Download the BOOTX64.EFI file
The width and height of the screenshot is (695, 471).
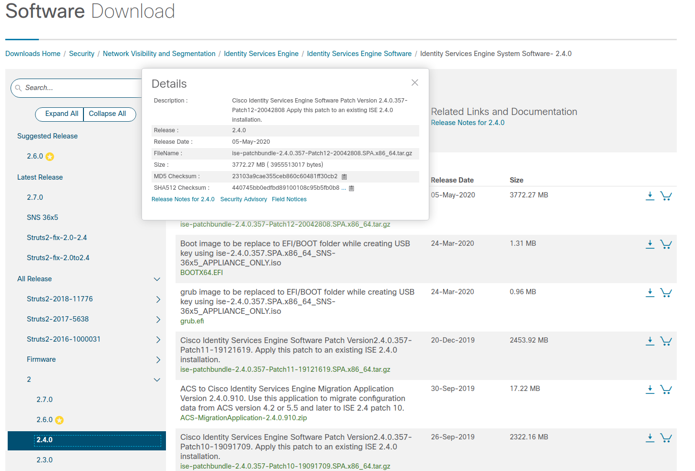(649, 244)
